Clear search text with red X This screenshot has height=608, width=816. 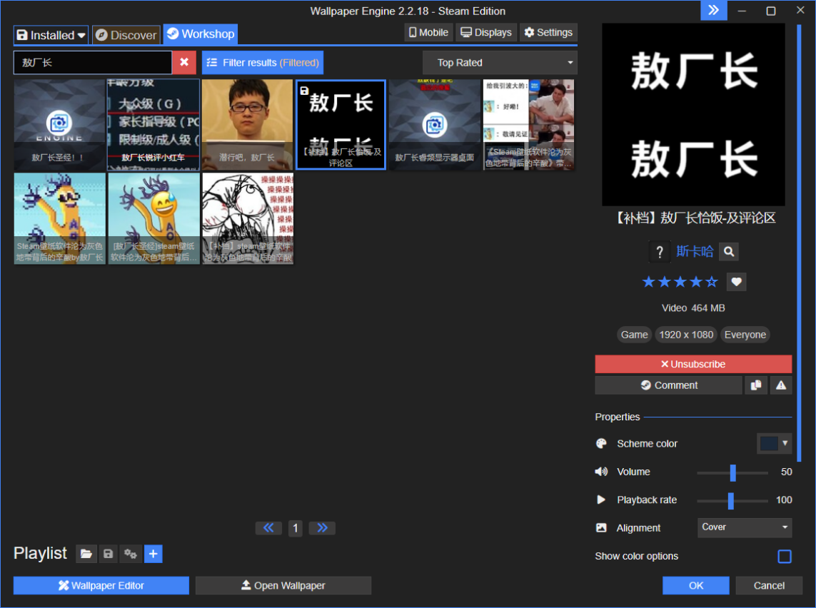tap(183, 63)
